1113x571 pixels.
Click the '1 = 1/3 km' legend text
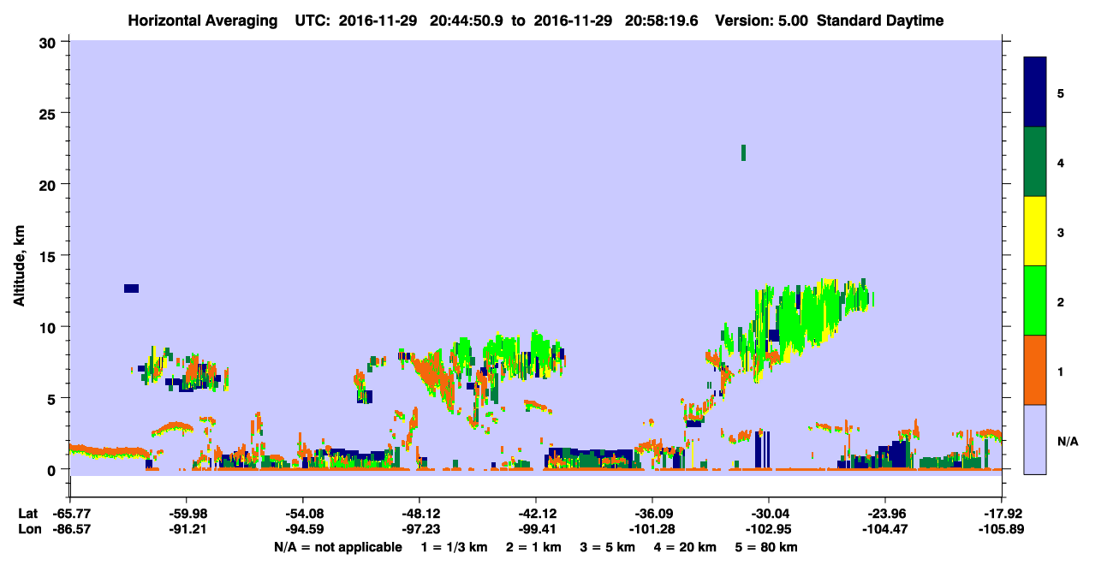point(454,547)
